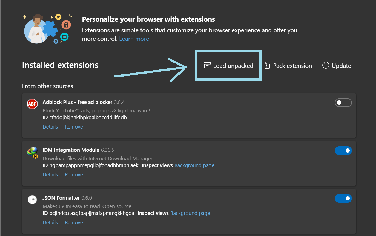Click the Adblock Plus ABP icon

(x=32, y=104)
